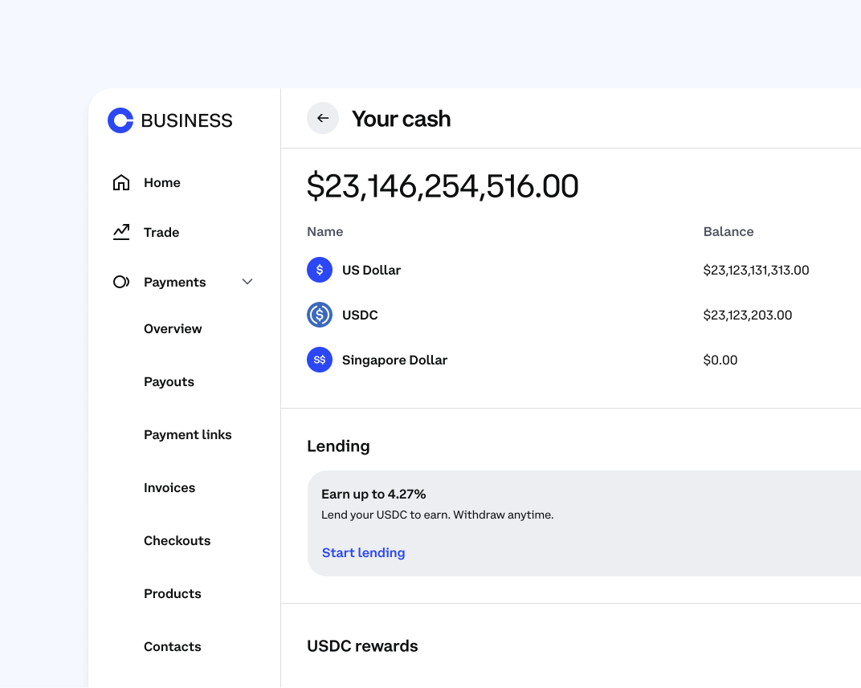Navigate to Payouts
This screenshot has height=688, width=861.
coord(169,382)
